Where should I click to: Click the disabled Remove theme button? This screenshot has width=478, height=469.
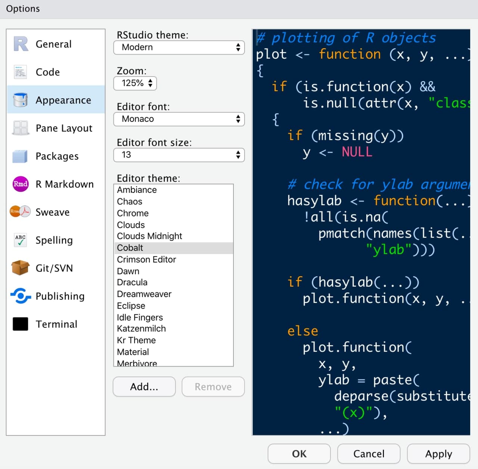coord(213,386)
